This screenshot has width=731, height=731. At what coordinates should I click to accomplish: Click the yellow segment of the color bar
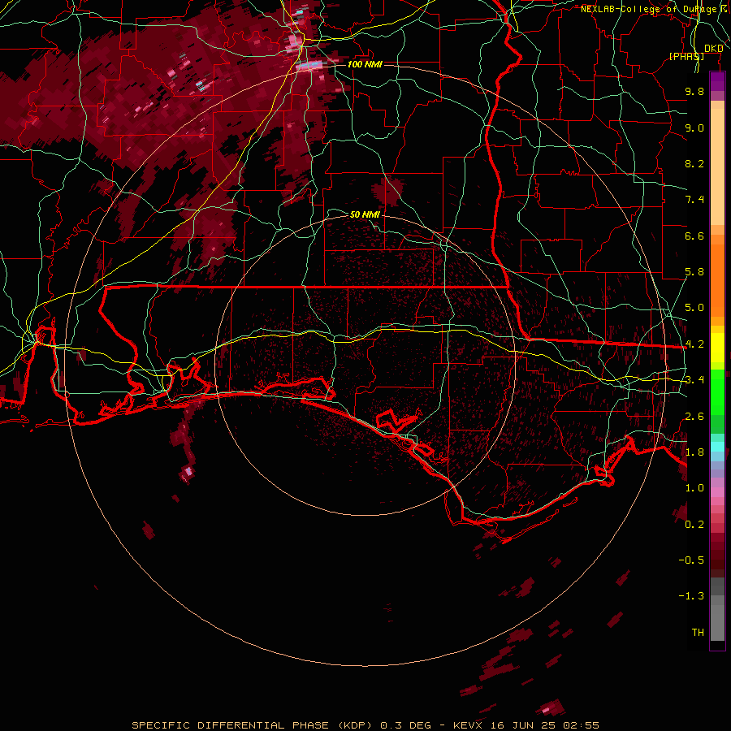[x=717, y=348]
